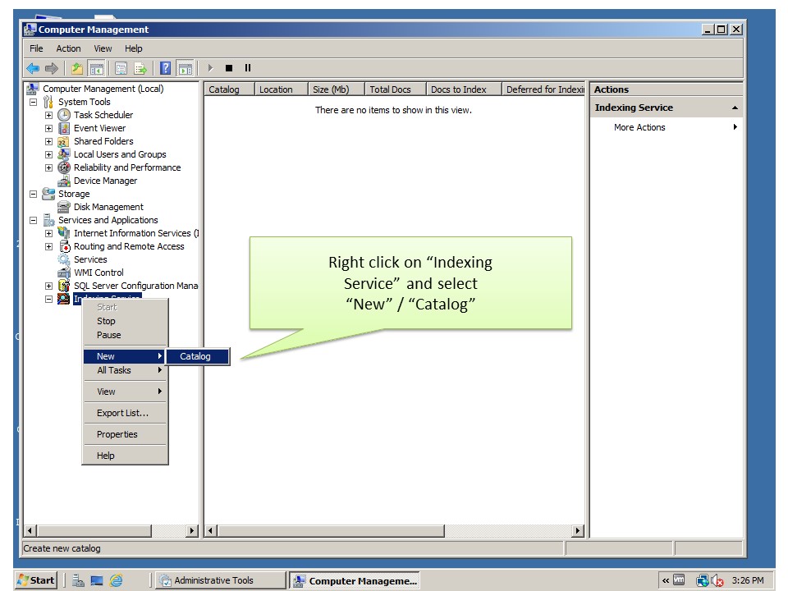Click the Task Scheduler clock icon
Screen dimensions: 788x591
click(x=64, y=115)
